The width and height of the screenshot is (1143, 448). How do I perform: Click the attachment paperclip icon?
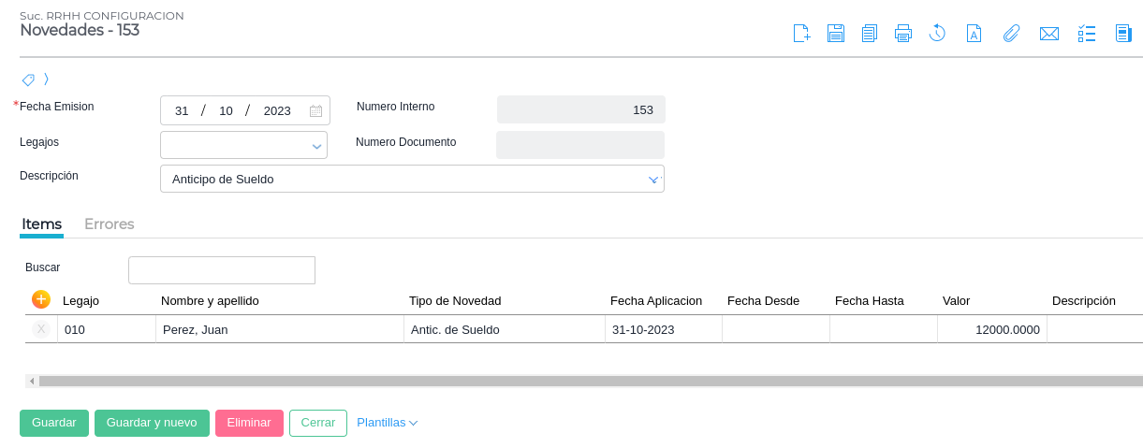tap(1011, 34)
